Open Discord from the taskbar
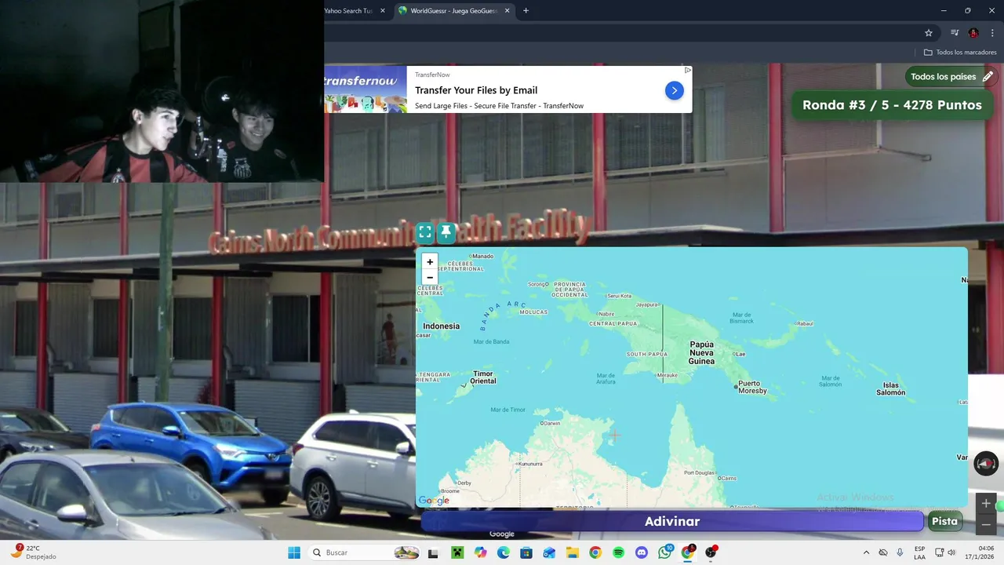 point(642,552)
